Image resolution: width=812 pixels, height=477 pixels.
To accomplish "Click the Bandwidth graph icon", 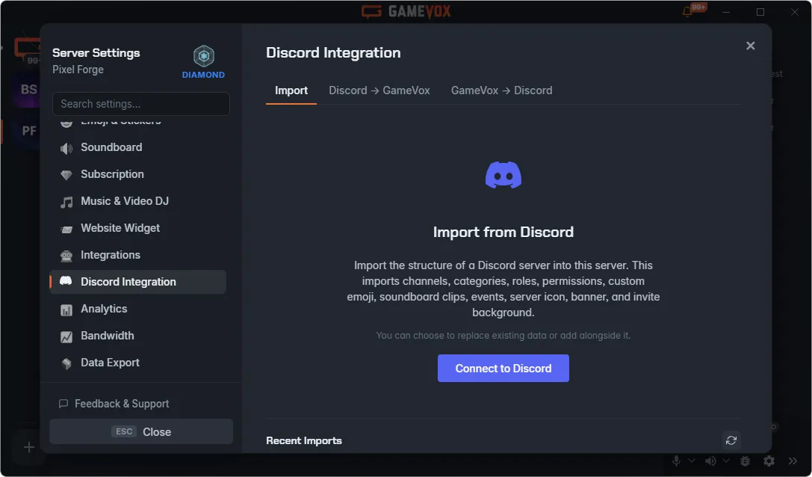I will click(x=66, y=337).
